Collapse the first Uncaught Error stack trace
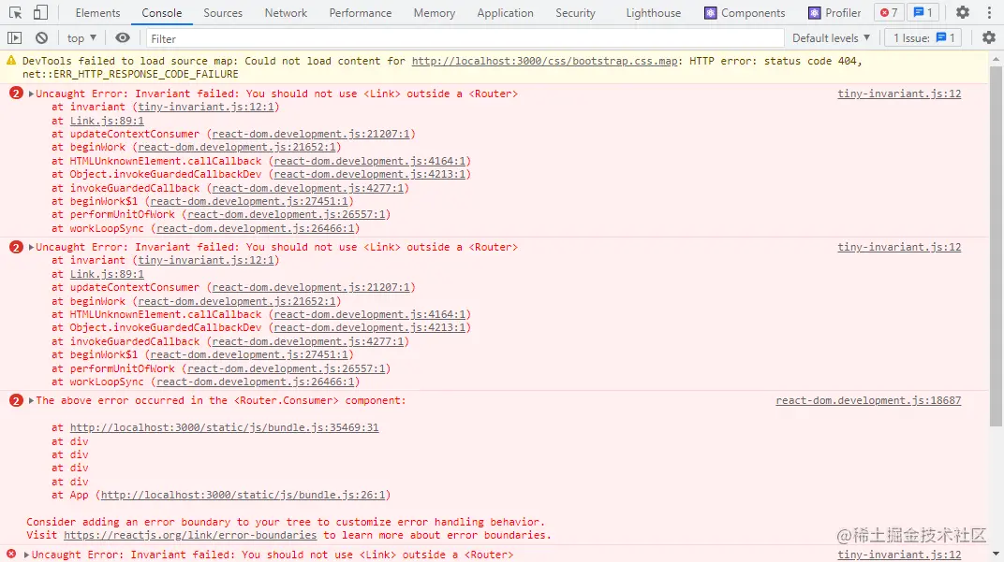The width and height of the screenshot is (1004, 562). (x=31, y=94)
